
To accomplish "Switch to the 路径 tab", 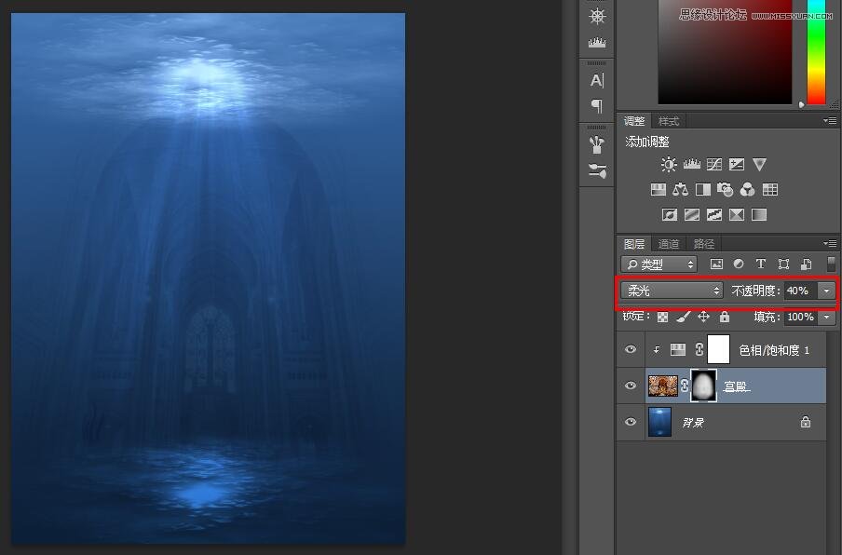I will click(704, 244).
